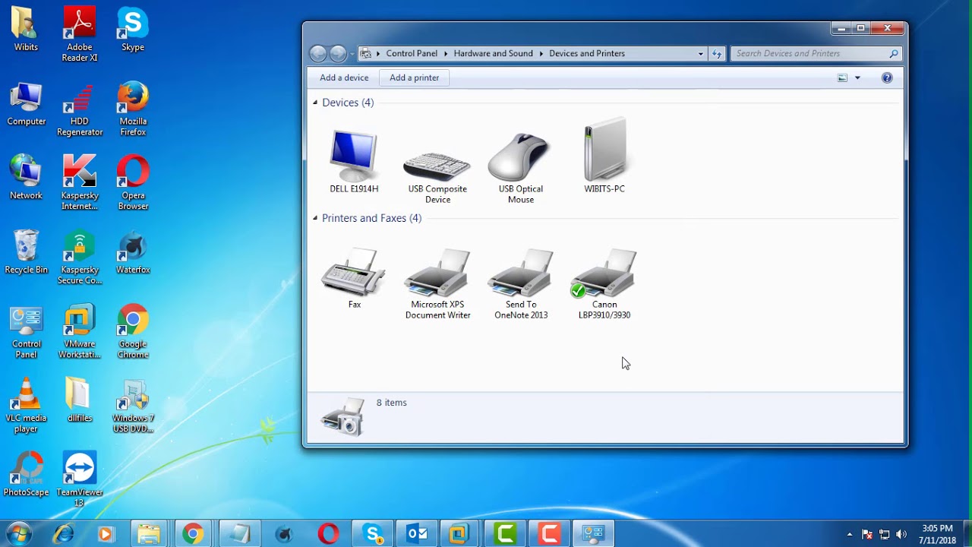
Task: Open the view options dropdown arrow
Action: click(x=857, y=77)
